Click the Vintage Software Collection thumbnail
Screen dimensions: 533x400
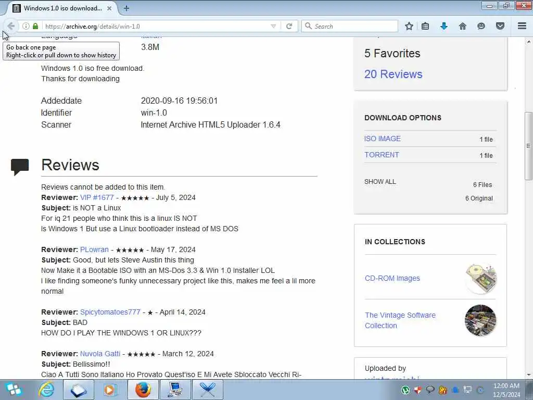(480, 320)
